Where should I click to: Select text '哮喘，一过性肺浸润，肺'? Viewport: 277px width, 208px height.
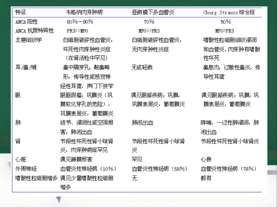[x=230, y=123]
